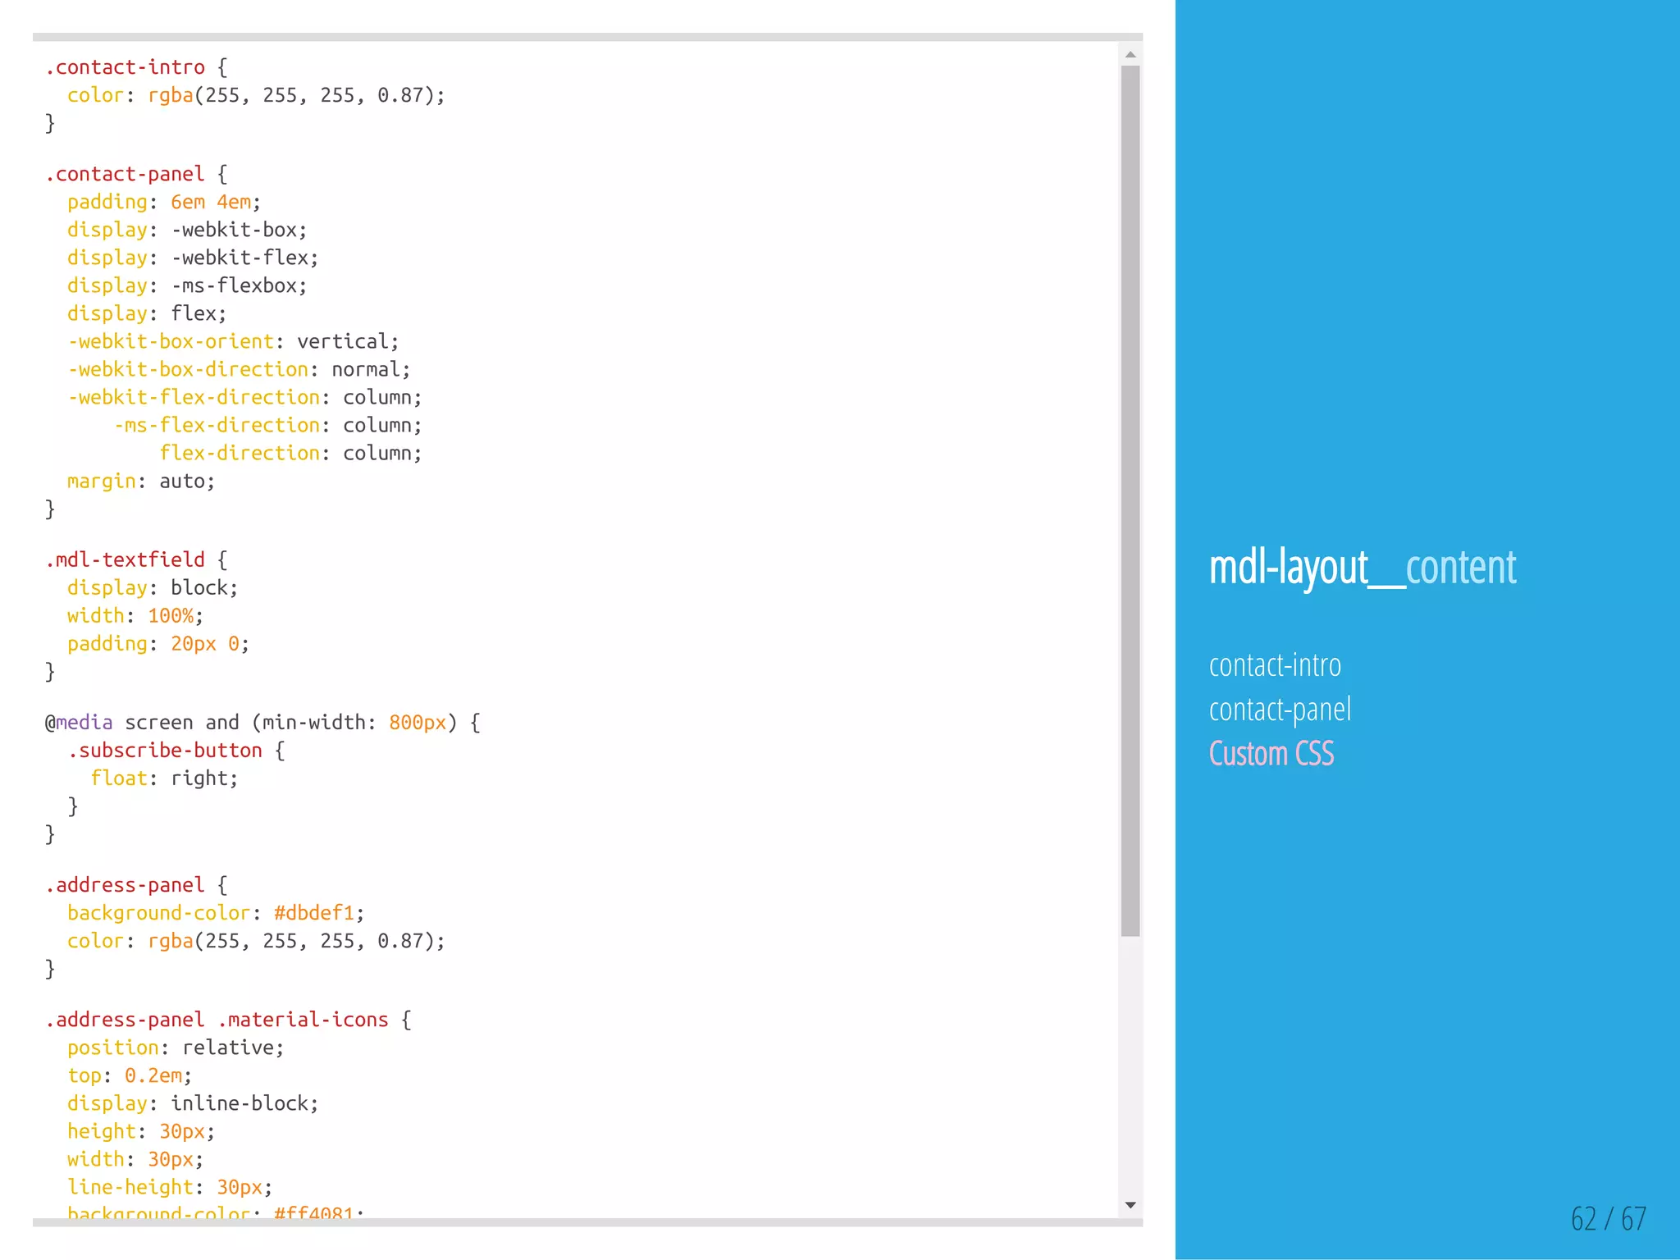Click the scroll down arrow of code panel

(x=1130, y=1205)
